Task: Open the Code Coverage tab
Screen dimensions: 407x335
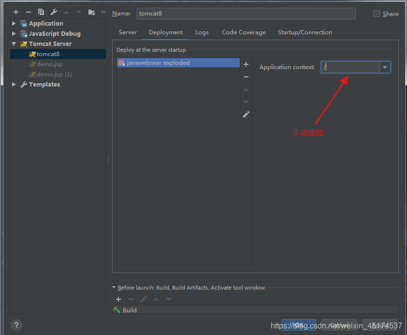Action: click(x=244, y=32)
